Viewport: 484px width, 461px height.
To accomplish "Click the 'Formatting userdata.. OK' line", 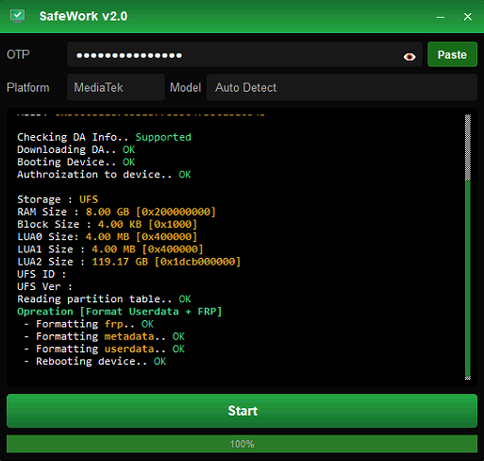I will (104, 349).
